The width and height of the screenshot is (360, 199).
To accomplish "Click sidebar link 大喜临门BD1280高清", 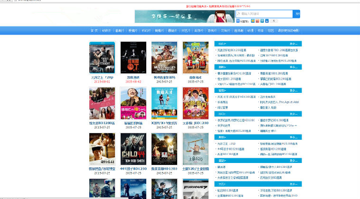I will click(273, 84).
